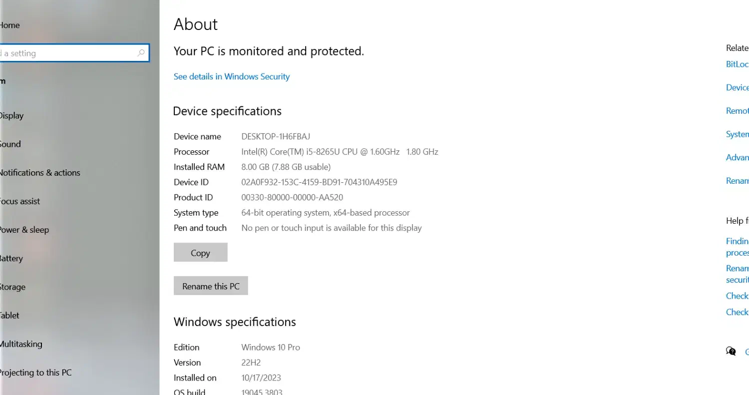Open the Storage settings page
This screenshot has width=749, height=395.
[x=13, y=287]
